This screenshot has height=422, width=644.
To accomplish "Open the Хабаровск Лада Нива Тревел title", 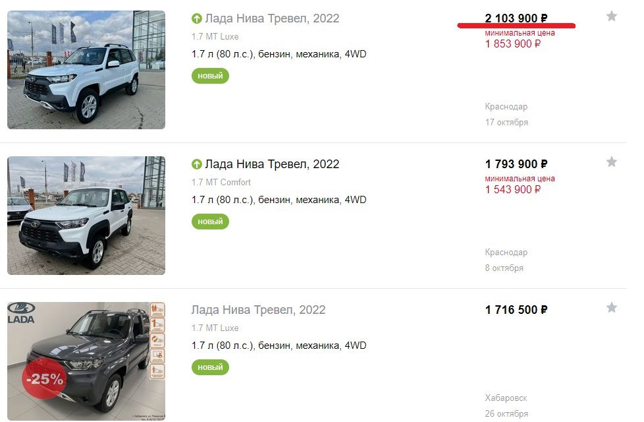I will click(258, 310).
